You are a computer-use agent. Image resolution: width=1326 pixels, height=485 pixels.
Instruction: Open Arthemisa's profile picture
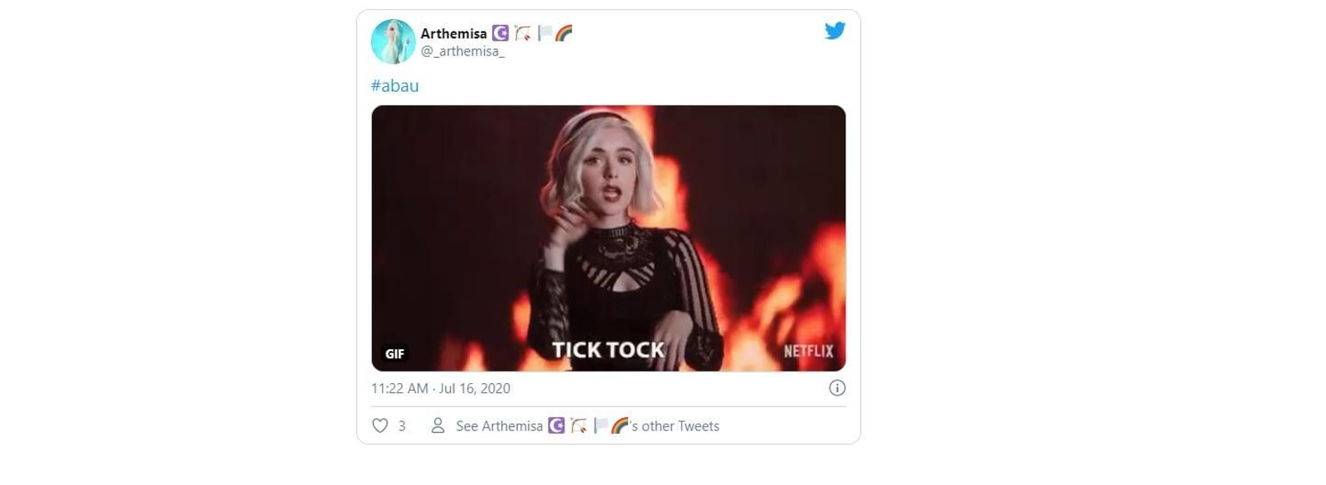[393, 41]
